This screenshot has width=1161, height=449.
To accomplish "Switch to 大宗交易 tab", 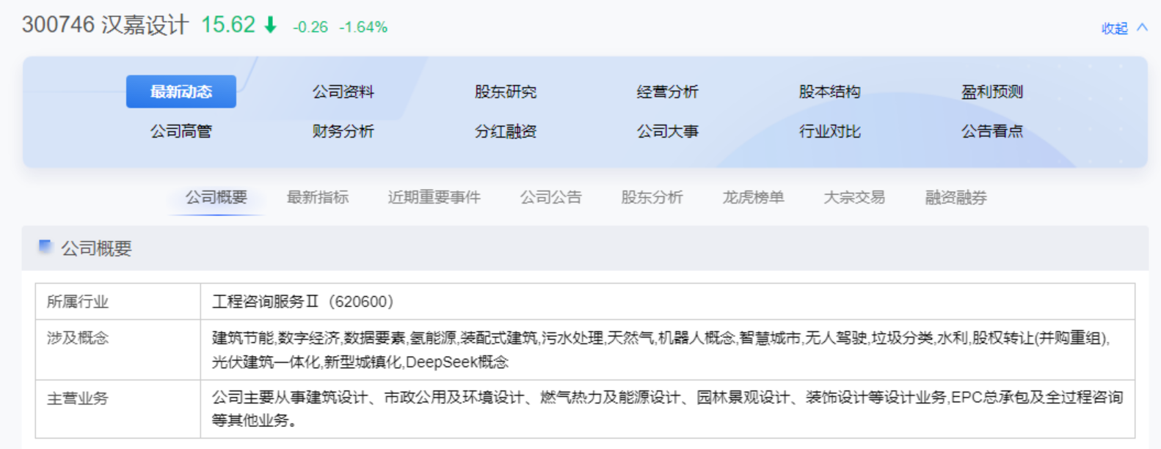I will [x=855, y=197].
